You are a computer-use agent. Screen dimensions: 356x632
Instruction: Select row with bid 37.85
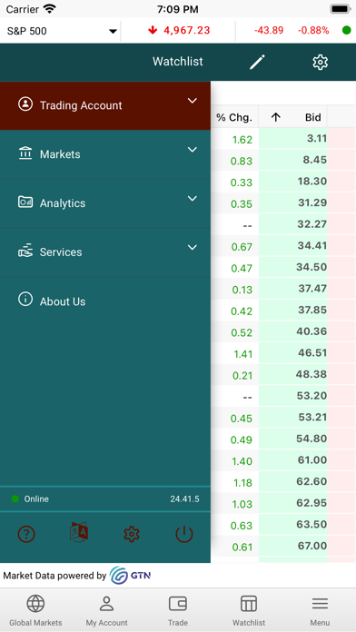point(283,311)
